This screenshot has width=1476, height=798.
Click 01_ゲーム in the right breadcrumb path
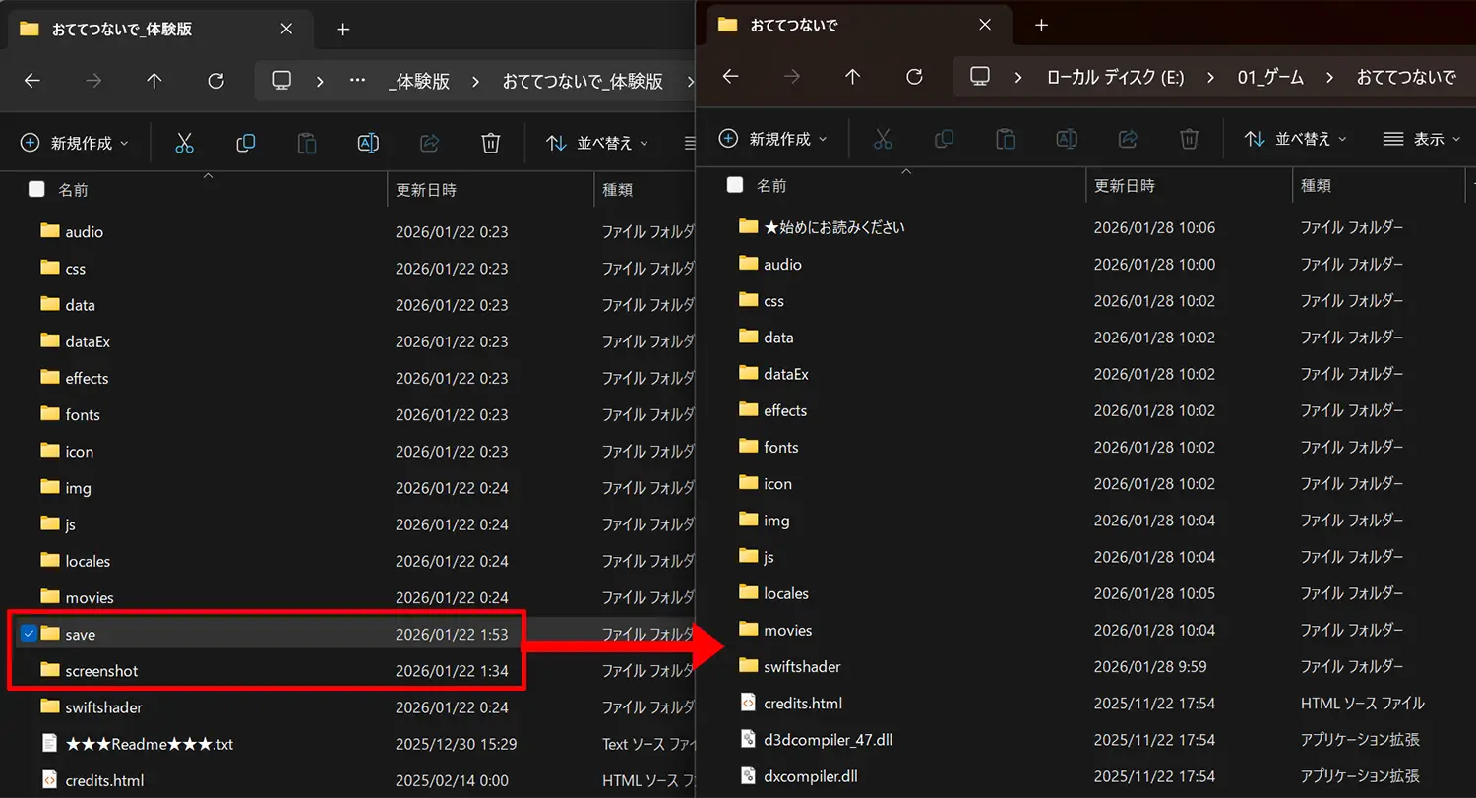click(1269, 77)
